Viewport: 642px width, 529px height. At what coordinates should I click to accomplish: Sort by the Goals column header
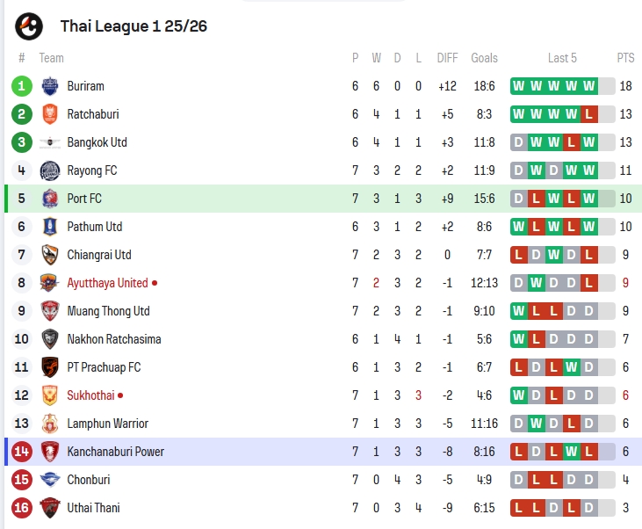pyautogui.click(x=484, y=58)
